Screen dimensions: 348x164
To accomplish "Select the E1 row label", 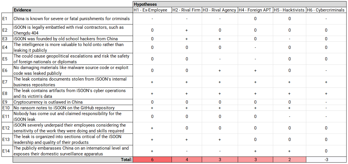I will 7,19.
